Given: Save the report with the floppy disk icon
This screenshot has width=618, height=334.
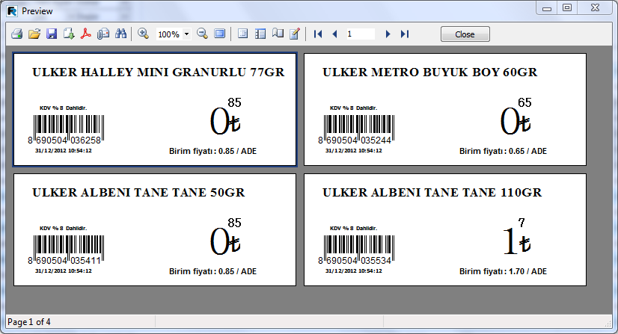Looking at the screenshot, I should click(x=52, y=34).
